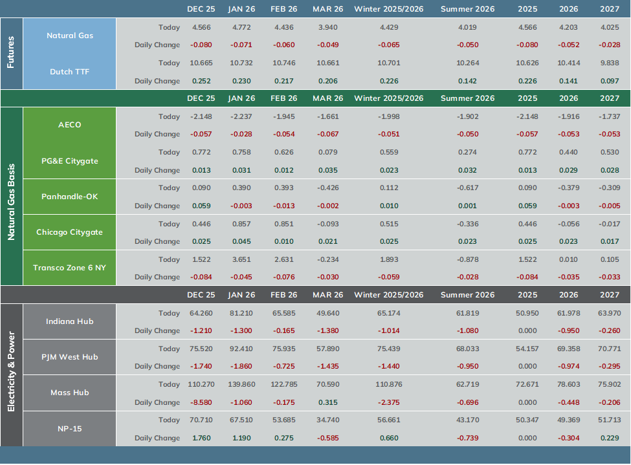The height and width of the screenshot is (465, 631).
Task: Click Summer 2026 header in Natural Gas Basis
Action: pos(468,98)
